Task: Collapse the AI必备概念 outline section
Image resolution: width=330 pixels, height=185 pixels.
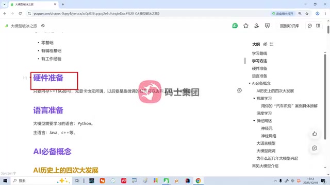Action: tap(250, 83)
